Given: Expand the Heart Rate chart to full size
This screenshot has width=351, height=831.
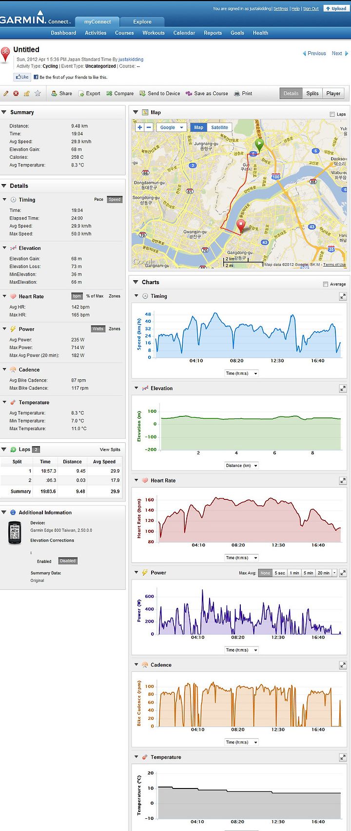Looking at the screenshot, I should click(343, 481).
